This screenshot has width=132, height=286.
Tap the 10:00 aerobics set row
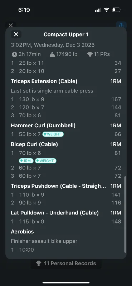(66, 250)
